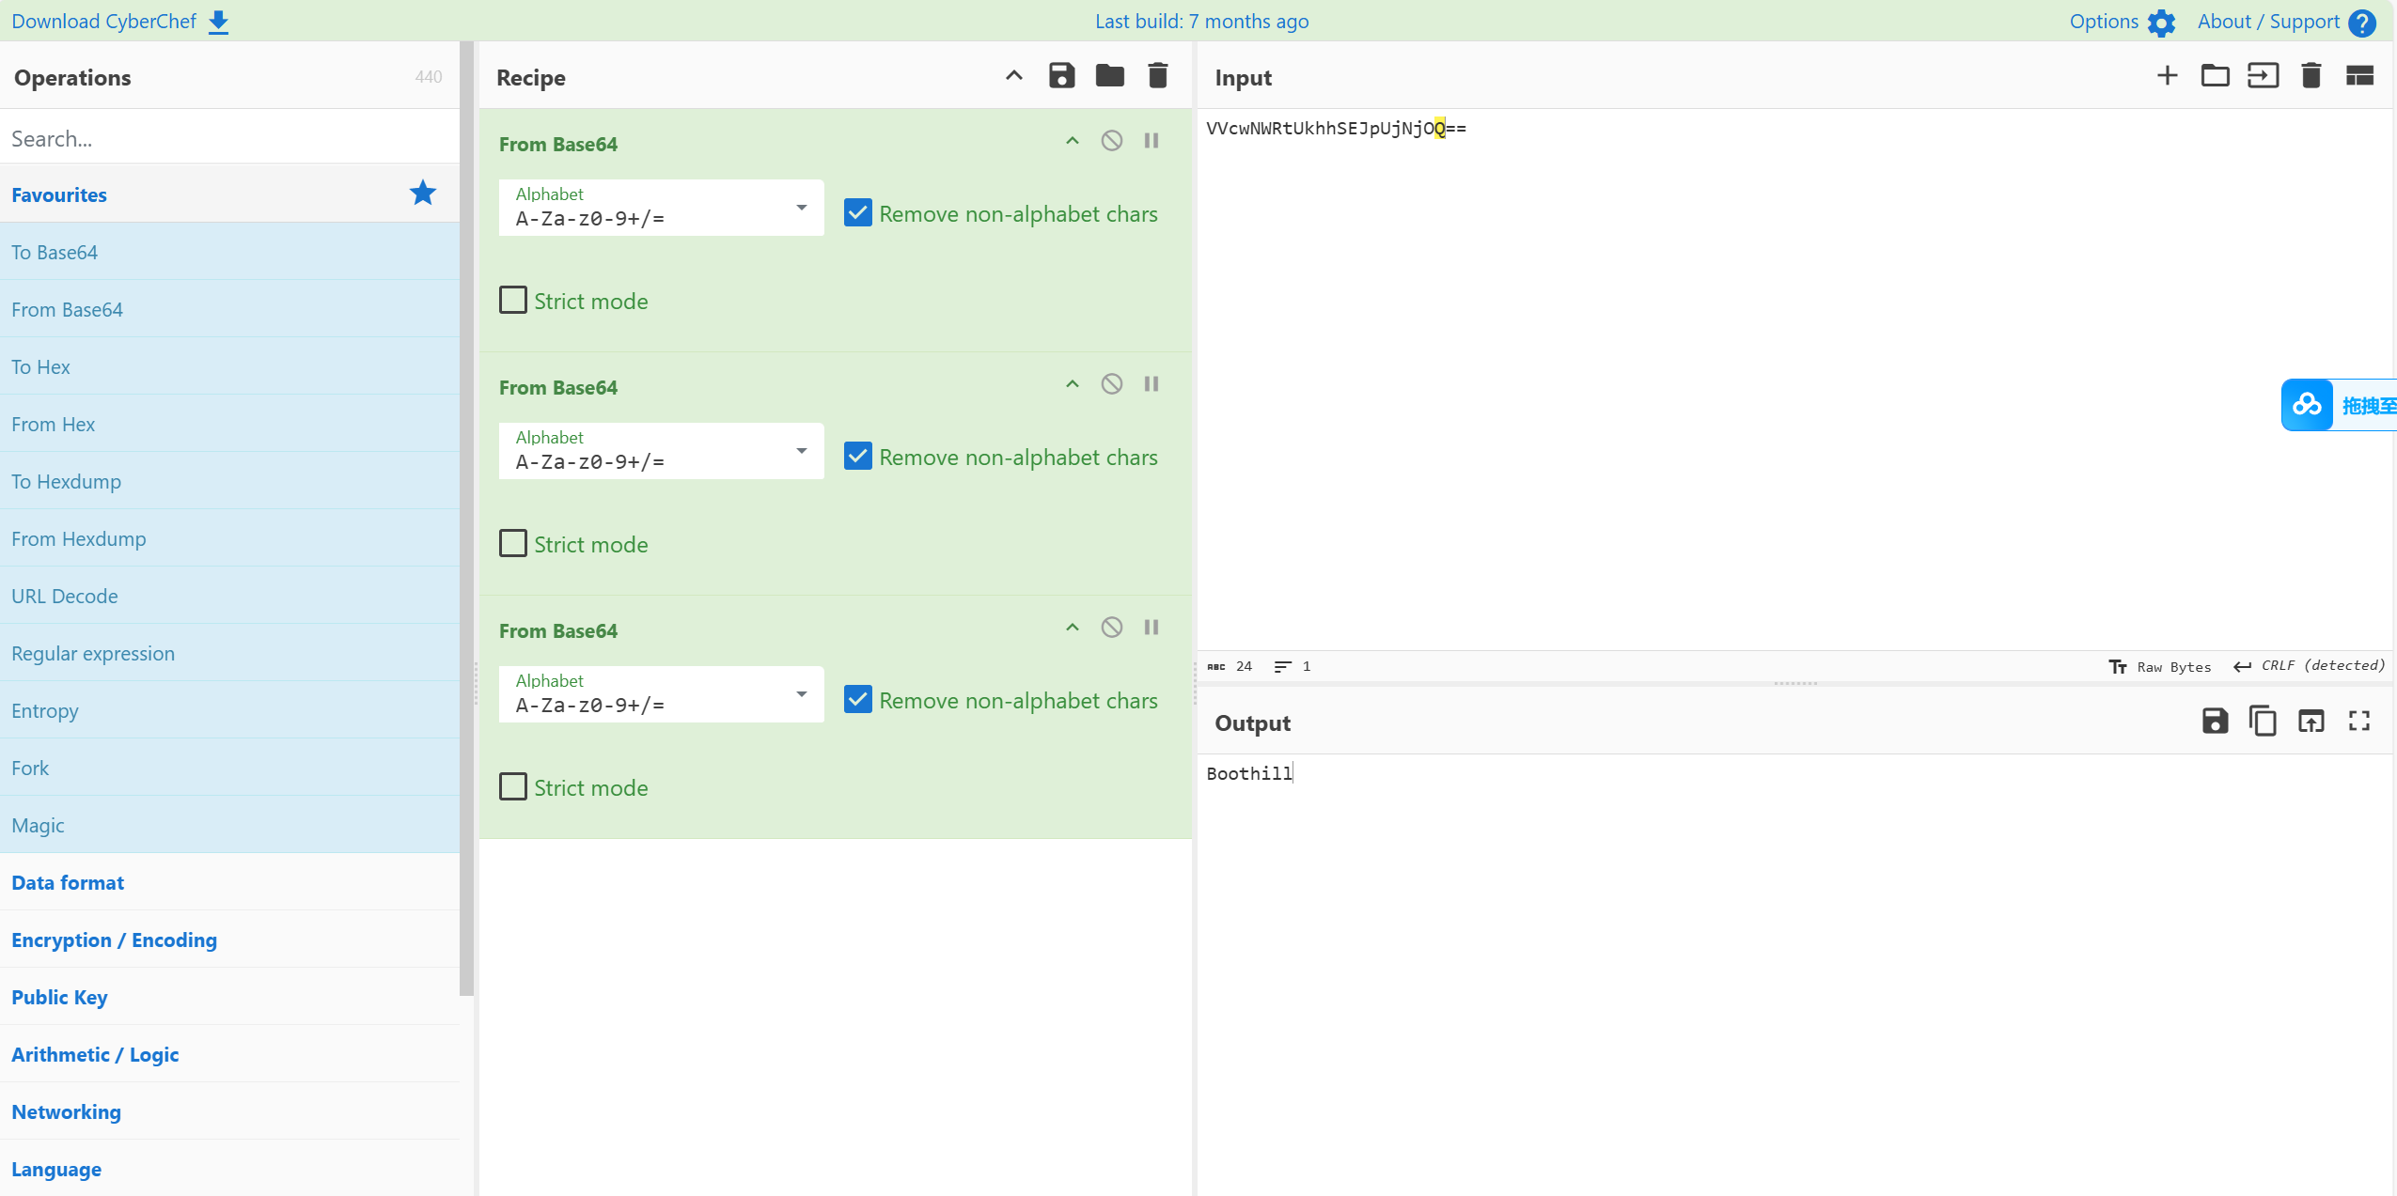The width and height of the screenshot is (2397, 1196).
Task: Save output to file icon
Action: coord(2215,721)
